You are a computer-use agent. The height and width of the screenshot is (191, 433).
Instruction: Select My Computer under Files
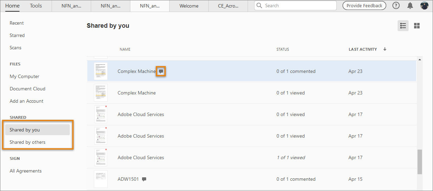pyautogui.click(x=24, y=76)
